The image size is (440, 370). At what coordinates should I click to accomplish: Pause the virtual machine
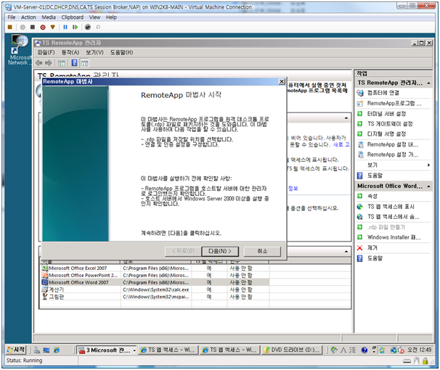(65, 27)
